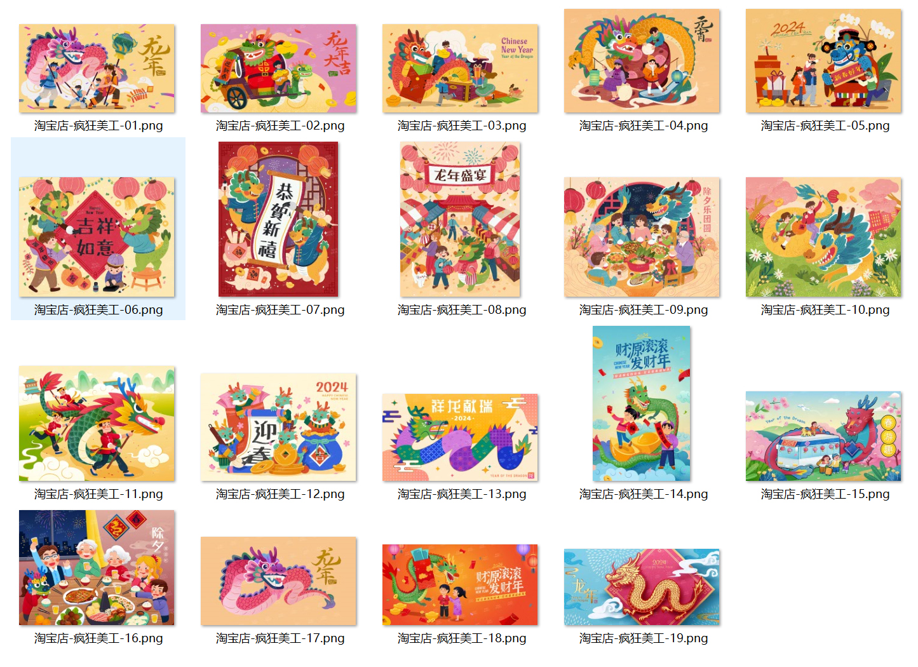The image size is (918, 667).
Task: Click the highlighted 吉祥如意 image 06
Action: point(97,237)
